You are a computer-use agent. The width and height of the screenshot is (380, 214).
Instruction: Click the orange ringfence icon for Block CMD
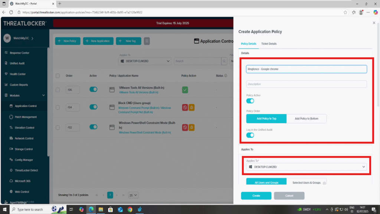[191, 107]
